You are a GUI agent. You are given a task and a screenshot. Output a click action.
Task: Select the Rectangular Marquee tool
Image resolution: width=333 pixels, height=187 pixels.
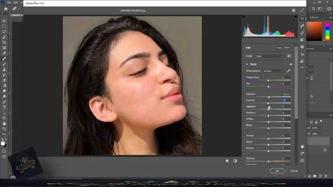[x=4, y=26]
